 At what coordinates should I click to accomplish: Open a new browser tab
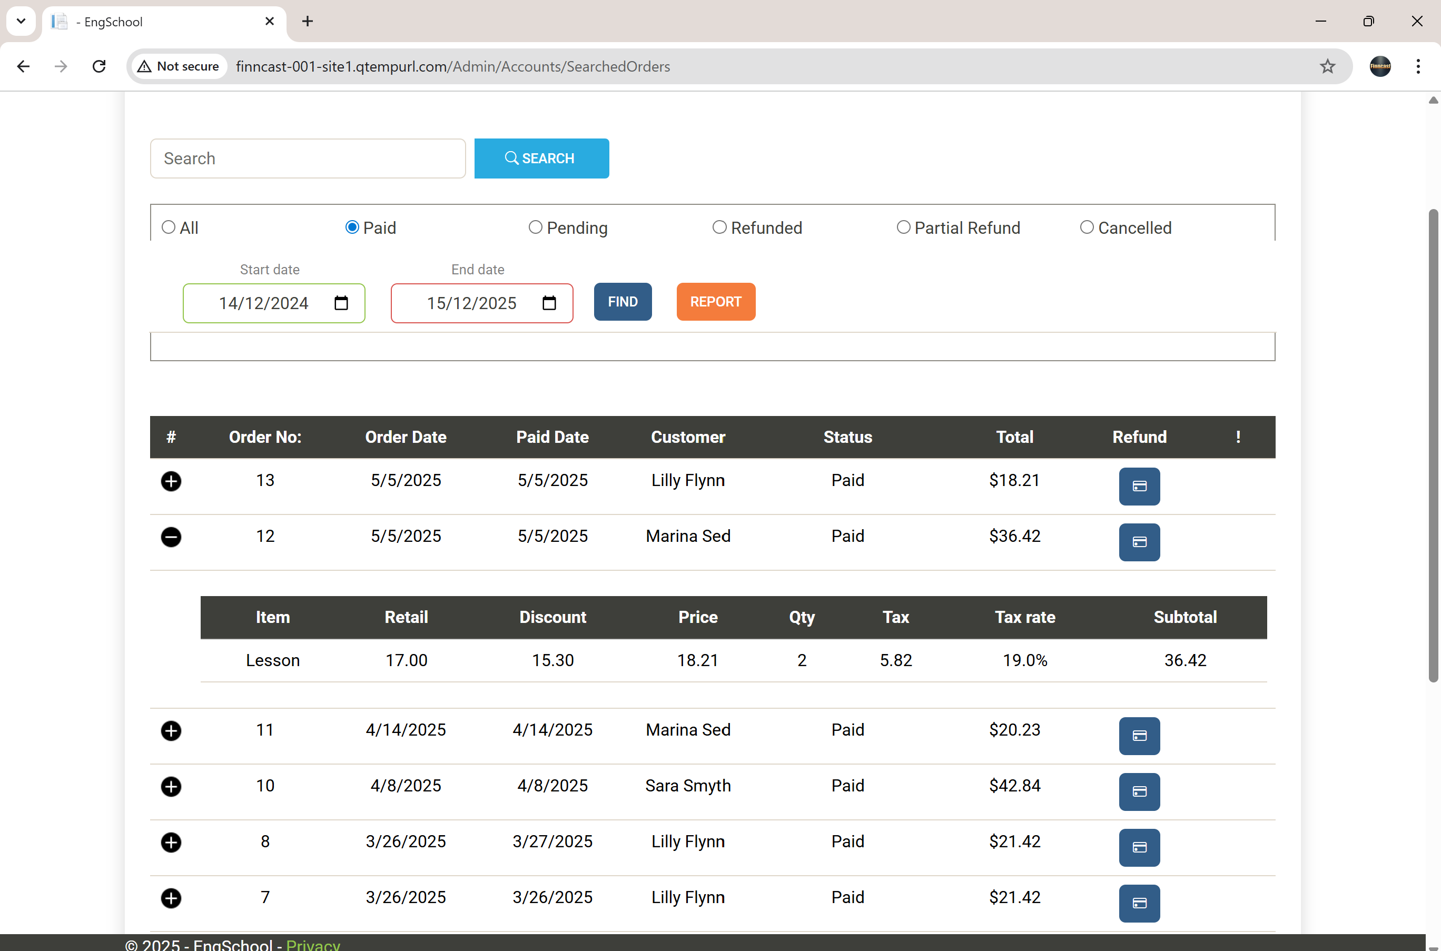click(308, 22)
